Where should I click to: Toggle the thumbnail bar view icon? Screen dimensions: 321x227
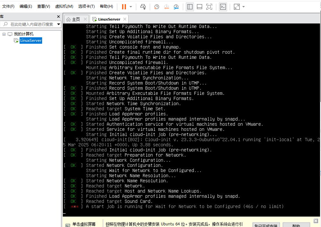coord(199,7)
